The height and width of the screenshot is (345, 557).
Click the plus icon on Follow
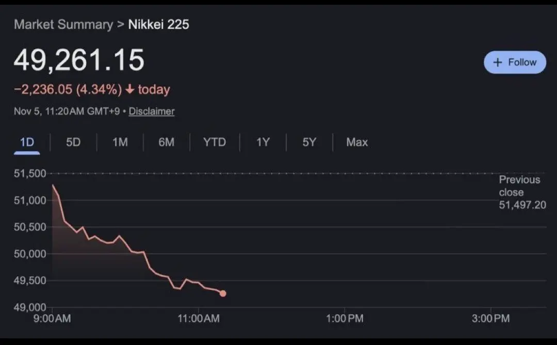(498, 62)
